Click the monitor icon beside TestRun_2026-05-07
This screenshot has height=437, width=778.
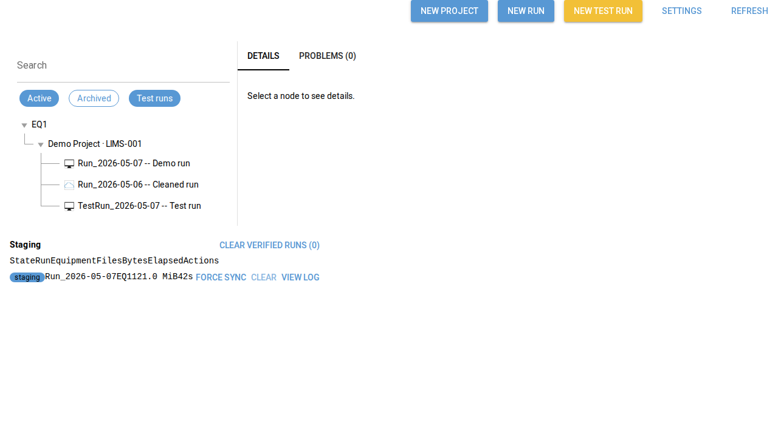(69, 206)
